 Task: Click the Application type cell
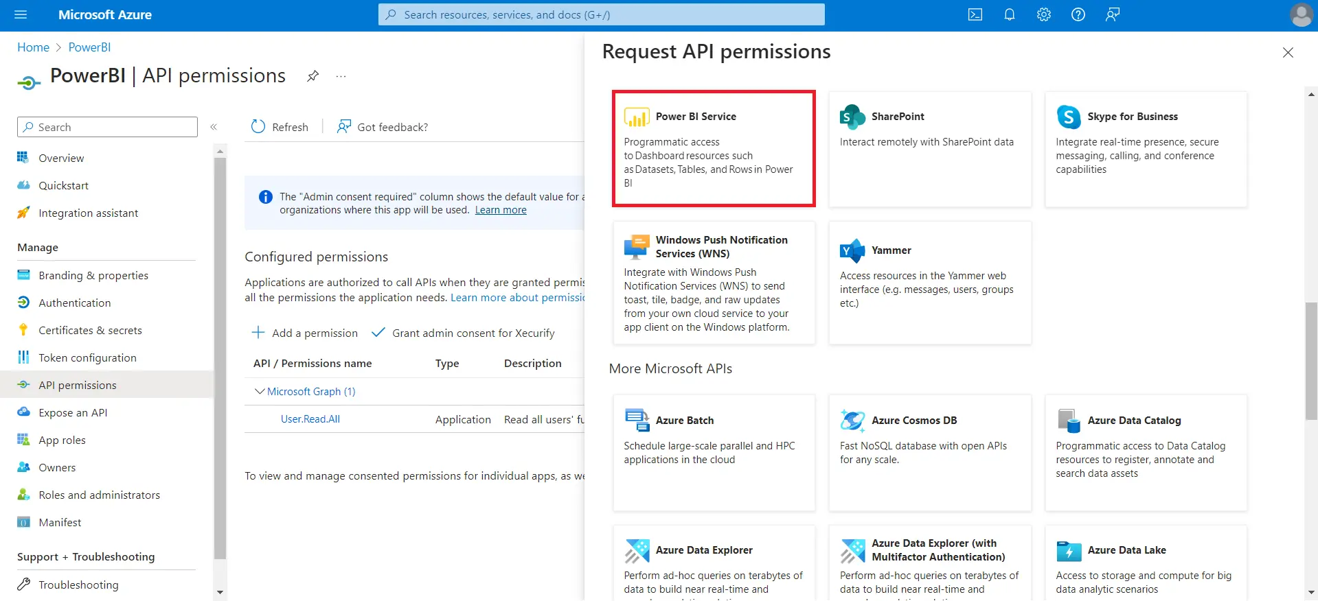[x=463, y=419]
